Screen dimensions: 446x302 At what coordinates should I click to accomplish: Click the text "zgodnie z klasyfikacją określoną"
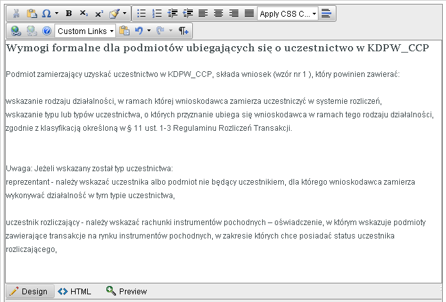click(62, 128)
